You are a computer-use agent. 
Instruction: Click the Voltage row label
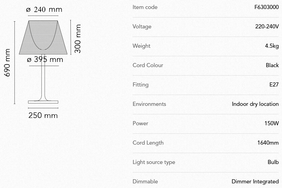point(142,27)
